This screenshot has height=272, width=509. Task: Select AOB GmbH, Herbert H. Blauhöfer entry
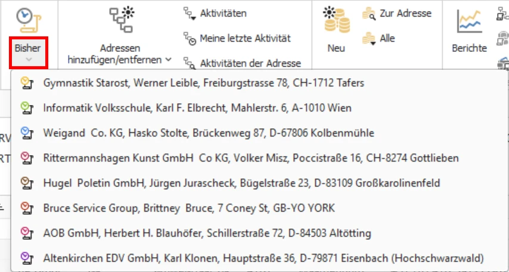[x=259, y=233]
